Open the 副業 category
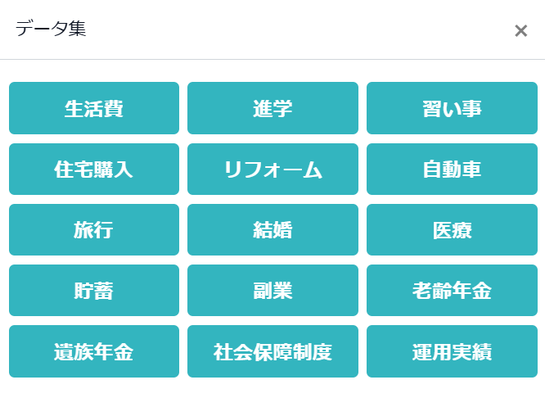 [272, 291]
